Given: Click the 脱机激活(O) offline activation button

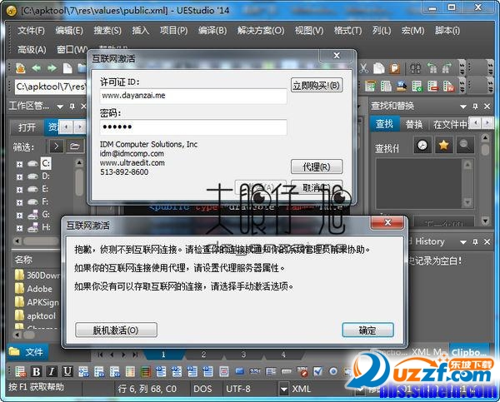Looking at the screenshot, I should [x=116, y=330].
